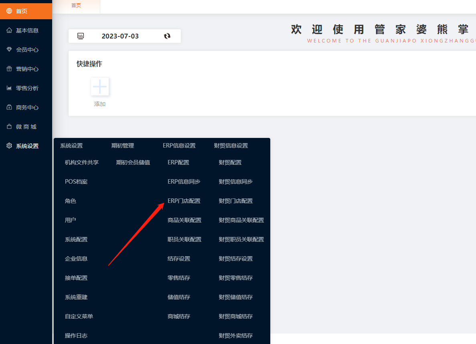
Task: Open the 会员中心 sidebar menu
Action: (26, 49)
